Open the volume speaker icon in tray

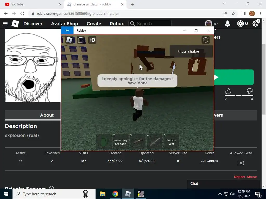pyautogui.click(x=232, y=194)
